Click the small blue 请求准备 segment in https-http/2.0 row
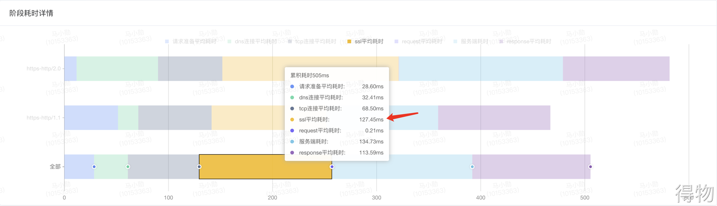Viewport: 717px width, 206px height. click(x=70, y=69)
